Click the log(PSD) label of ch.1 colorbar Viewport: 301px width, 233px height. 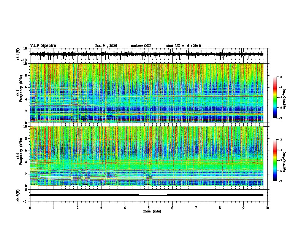tap(285, 99)
